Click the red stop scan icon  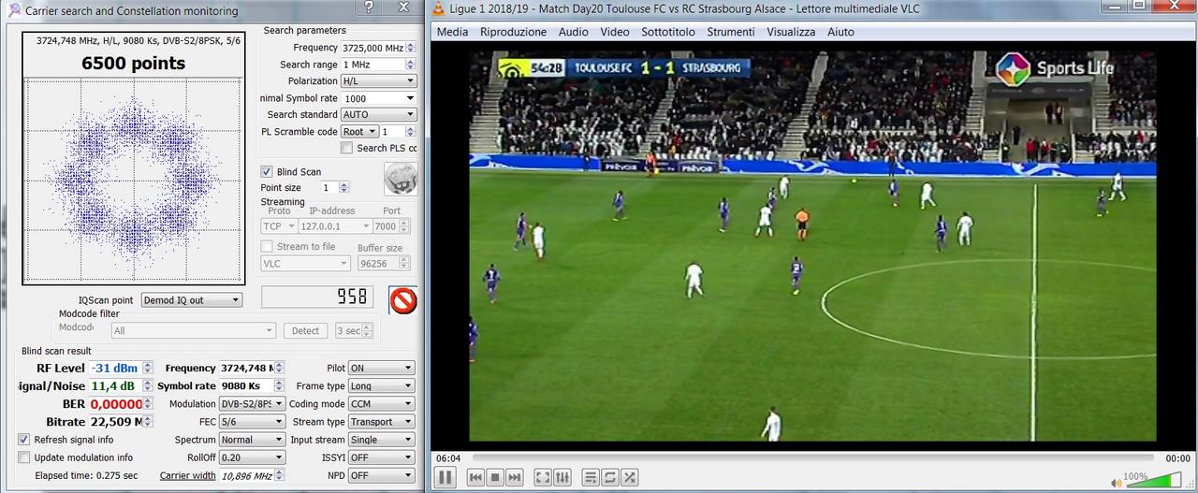402,300
